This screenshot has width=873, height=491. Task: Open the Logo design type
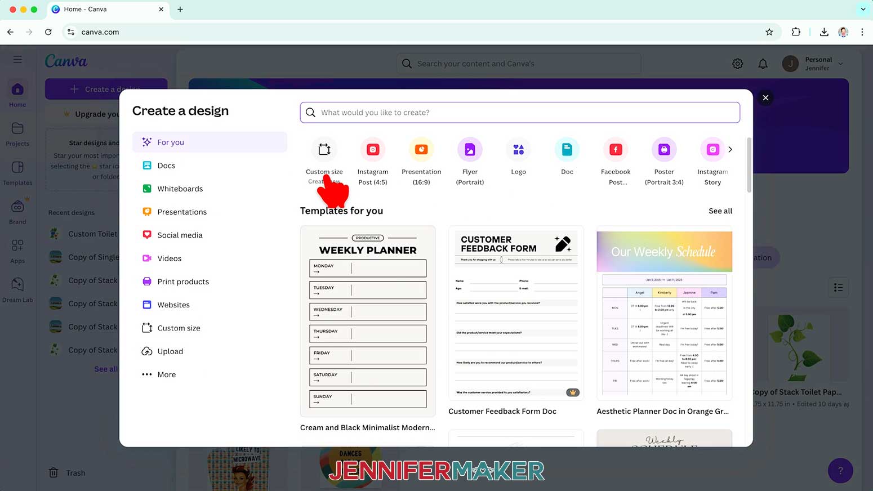[518, 149]
